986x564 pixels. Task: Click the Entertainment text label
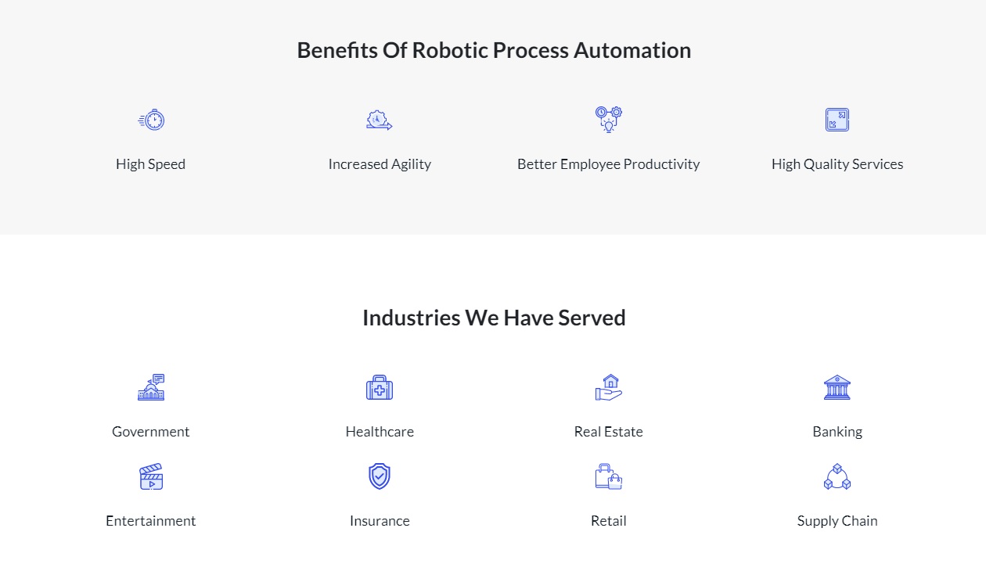coord(151,521)
